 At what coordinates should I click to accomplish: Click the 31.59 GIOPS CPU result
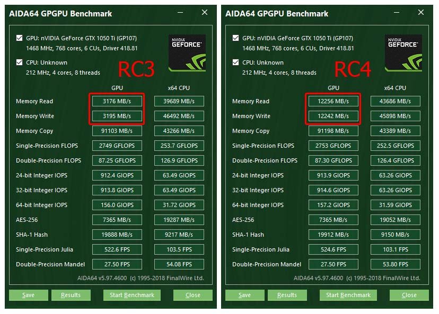[396, 205]
